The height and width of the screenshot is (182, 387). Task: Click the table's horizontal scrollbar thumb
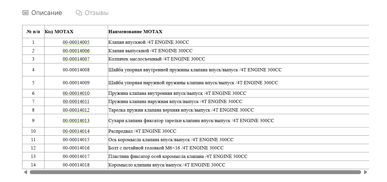click(195, 172)
